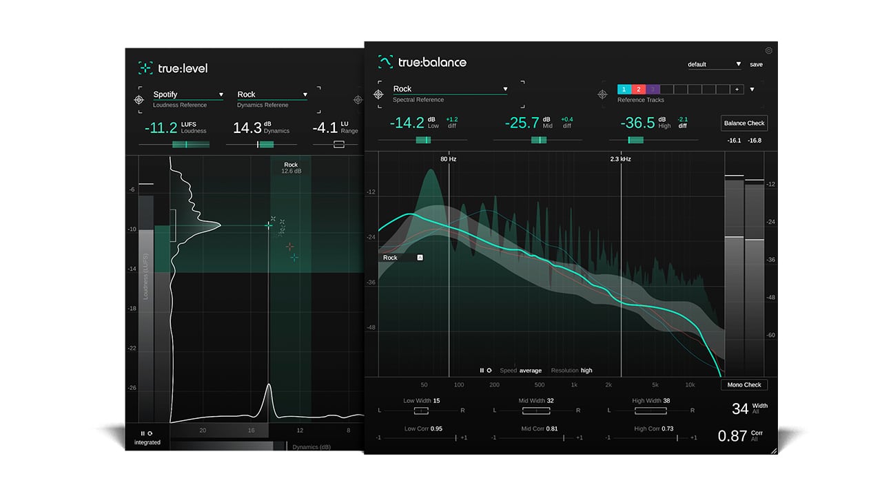Click the -16.1 left level value
This screenshot has height=496, width=882.
[734, 141]
